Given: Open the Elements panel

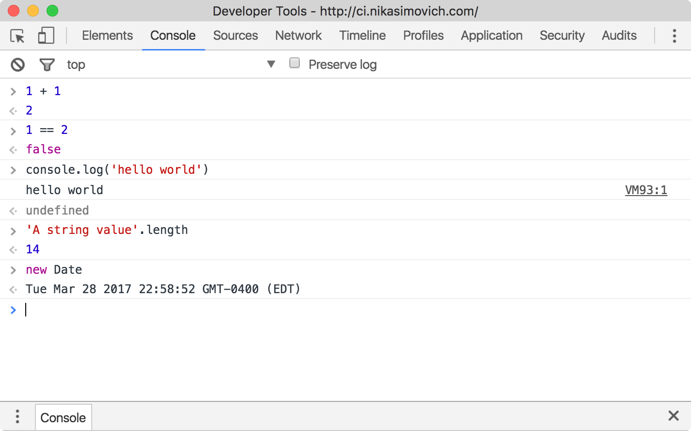Looking at the screenshot, I should coord(107,35).
